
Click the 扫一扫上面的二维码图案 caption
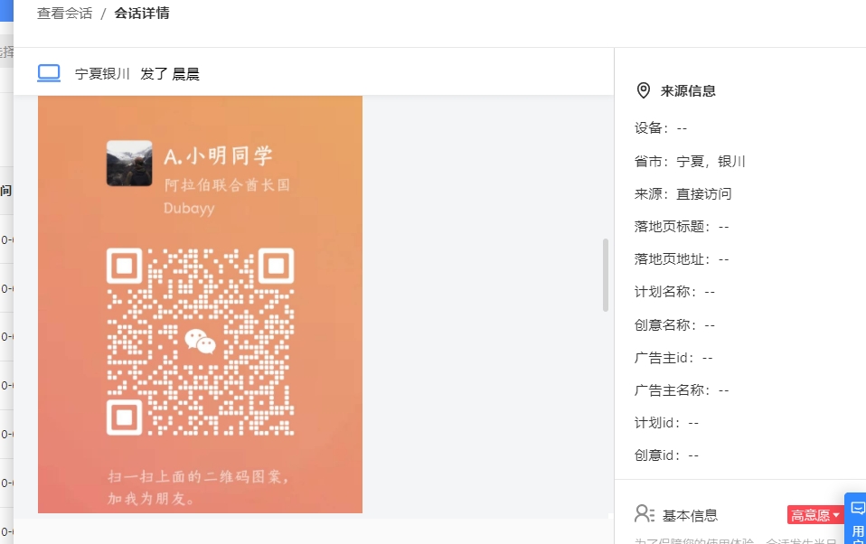click(198, 476)
